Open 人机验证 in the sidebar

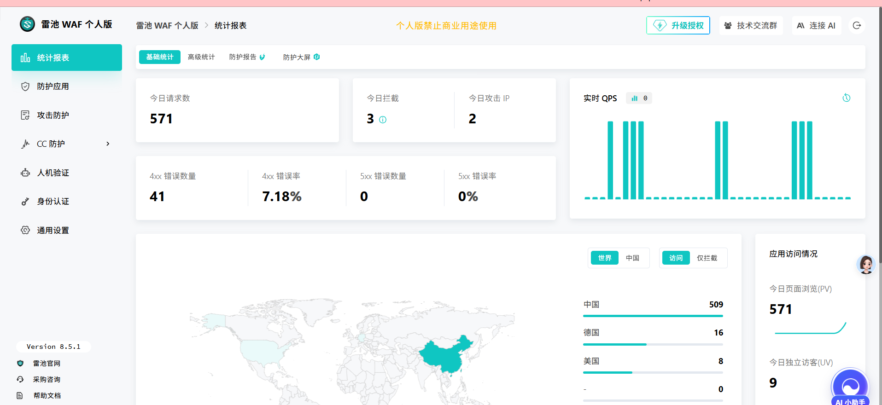pos(67,173)
